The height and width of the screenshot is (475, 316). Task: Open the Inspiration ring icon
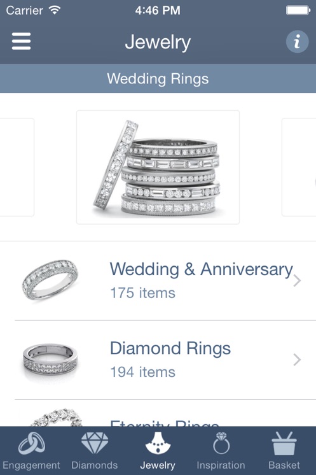[221, 443]
